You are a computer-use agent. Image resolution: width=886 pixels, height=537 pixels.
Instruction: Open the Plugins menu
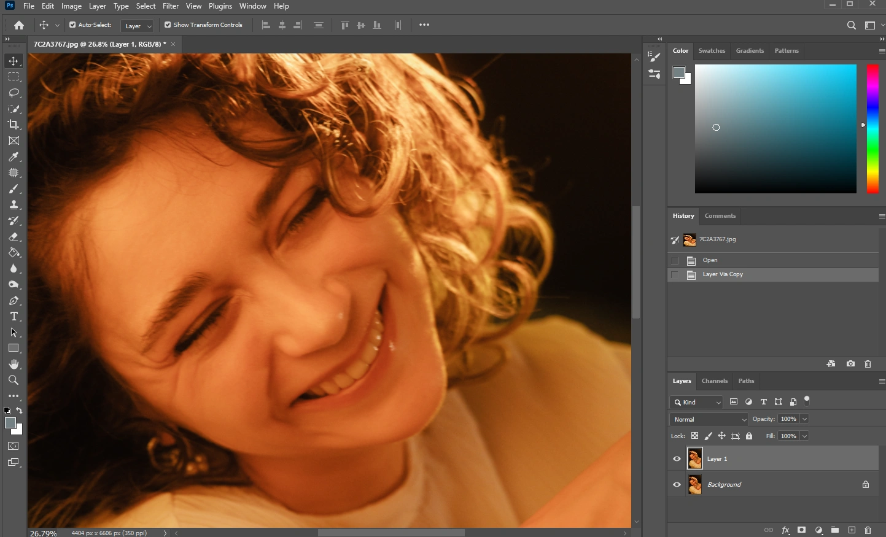tap(220, 6)
